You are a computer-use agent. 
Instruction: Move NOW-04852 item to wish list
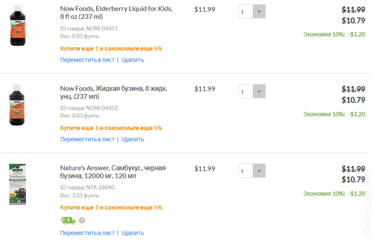click(87, 139)
